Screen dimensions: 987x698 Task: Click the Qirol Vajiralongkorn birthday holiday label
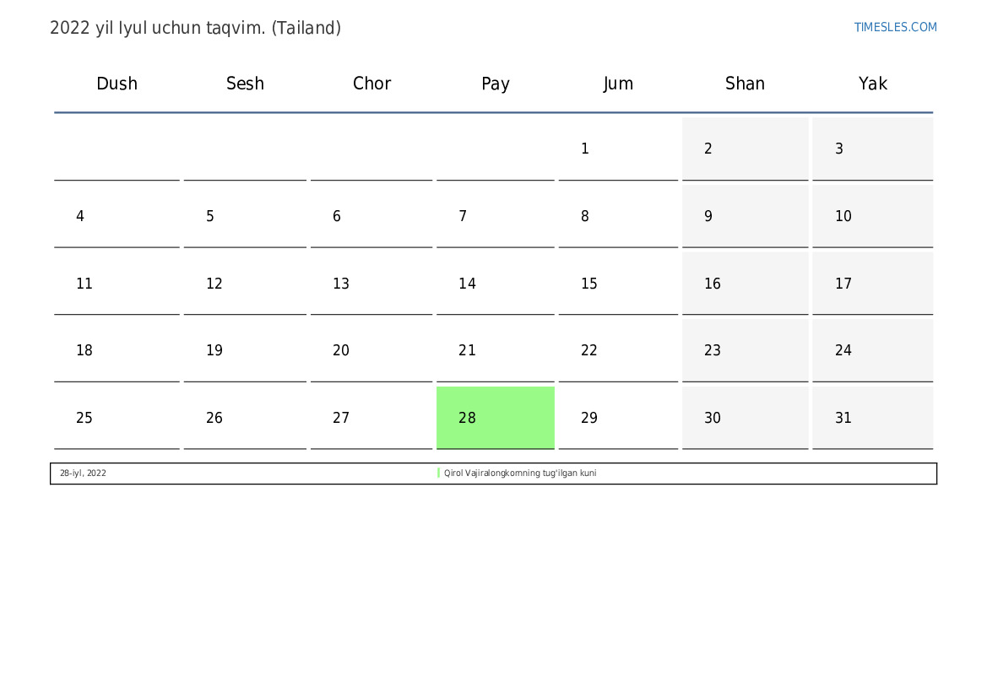(x=520, y=473)
